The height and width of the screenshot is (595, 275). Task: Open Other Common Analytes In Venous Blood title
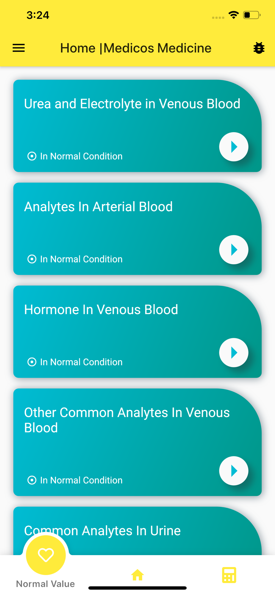coord(127,420)
